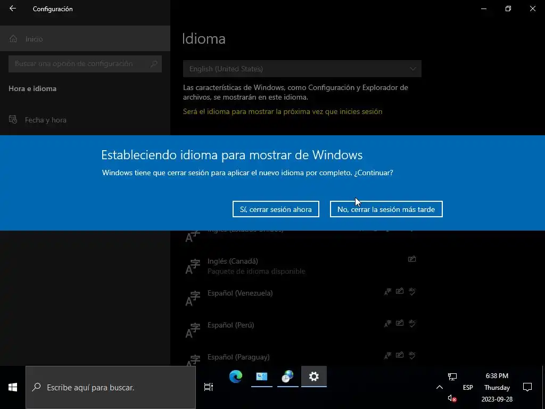This screenshot has width=545, height=409.
Task: Click handwriting icon on Español (Paraguay) row
Action: tap(400, 355)
